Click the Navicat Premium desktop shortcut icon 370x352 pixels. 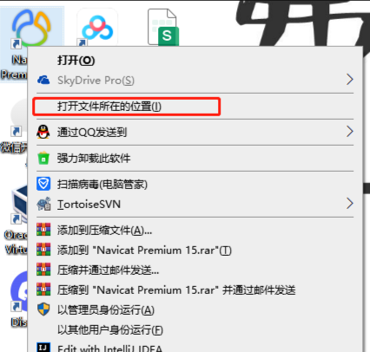pos(31,28)
